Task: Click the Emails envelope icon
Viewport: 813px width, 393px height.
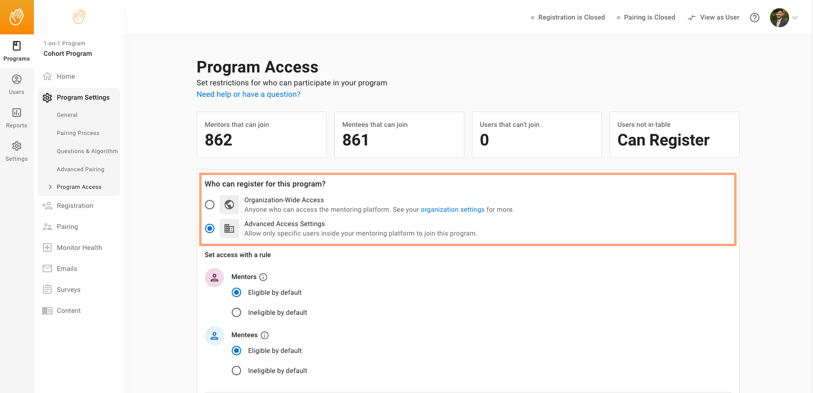Action: pyautogui.click(x=47, y=269)
